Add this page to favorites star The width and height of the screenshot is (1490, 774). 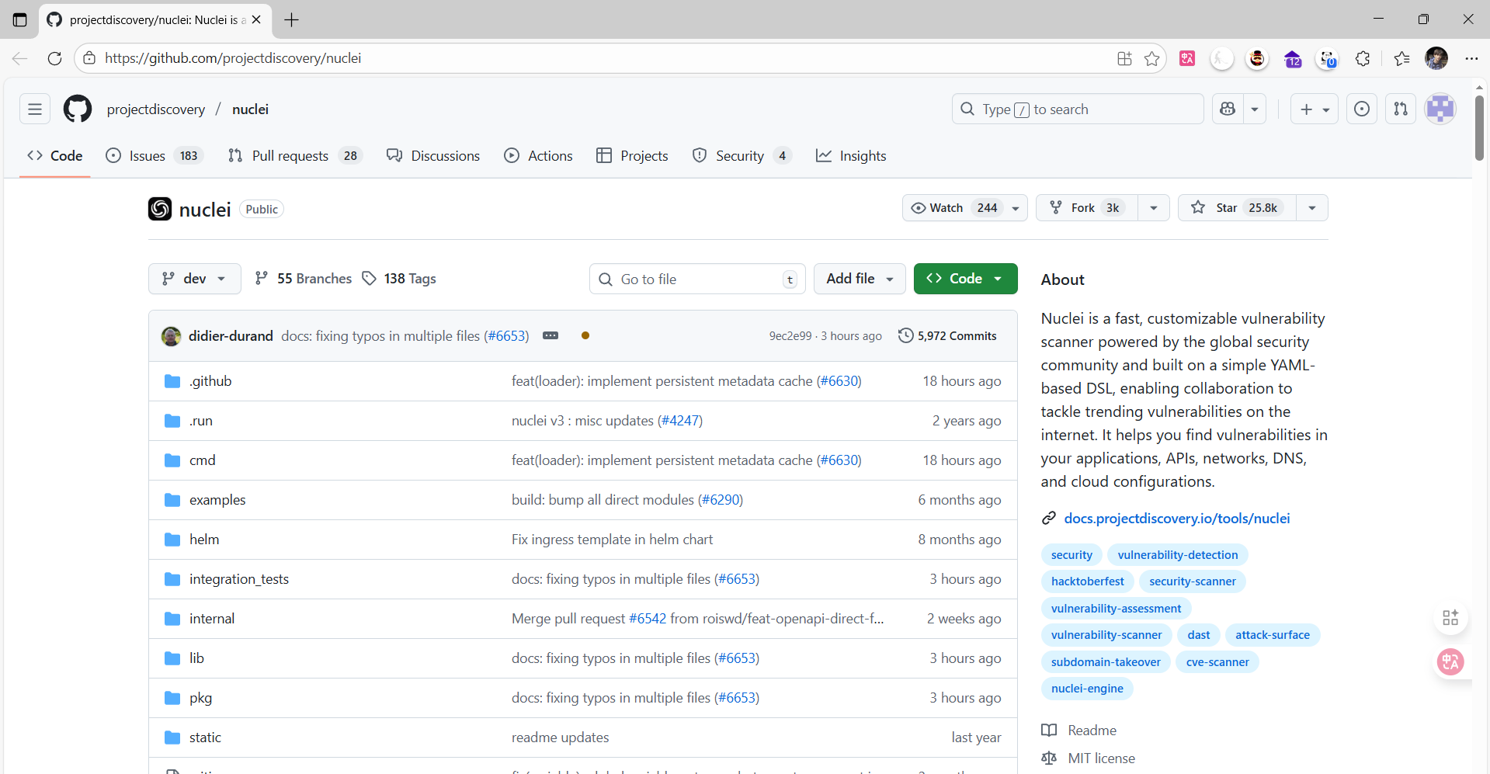(x=1151, y=58)
